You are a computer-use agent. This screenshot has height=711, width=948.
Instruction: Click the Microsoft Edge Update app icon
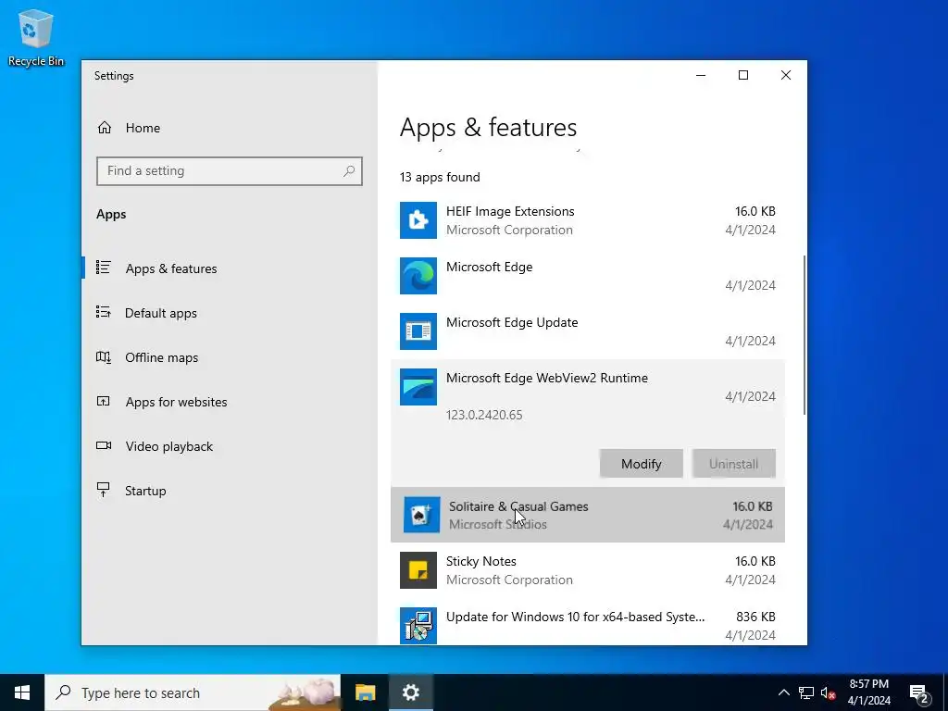click(x=418, y=331)
